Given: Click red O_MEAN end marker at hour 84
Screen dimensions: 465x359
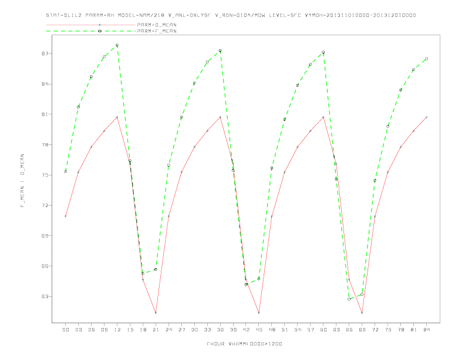Looking at the screenshot, I should point(426,117).
